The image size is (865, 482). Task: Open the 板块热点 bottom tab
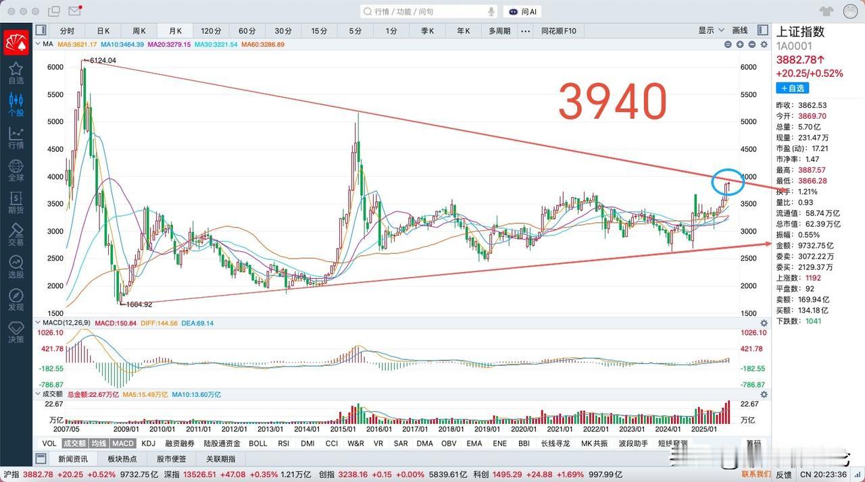coord(122,459)
